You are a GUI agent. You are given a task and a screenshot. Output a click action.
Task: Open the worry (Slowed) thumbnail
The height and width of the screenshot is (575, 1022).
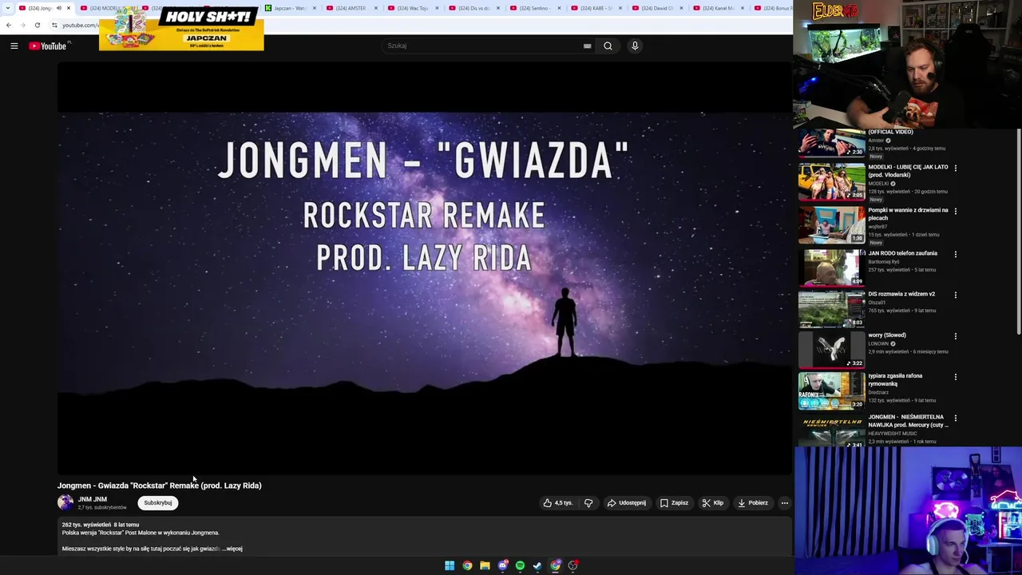(831, 350)
